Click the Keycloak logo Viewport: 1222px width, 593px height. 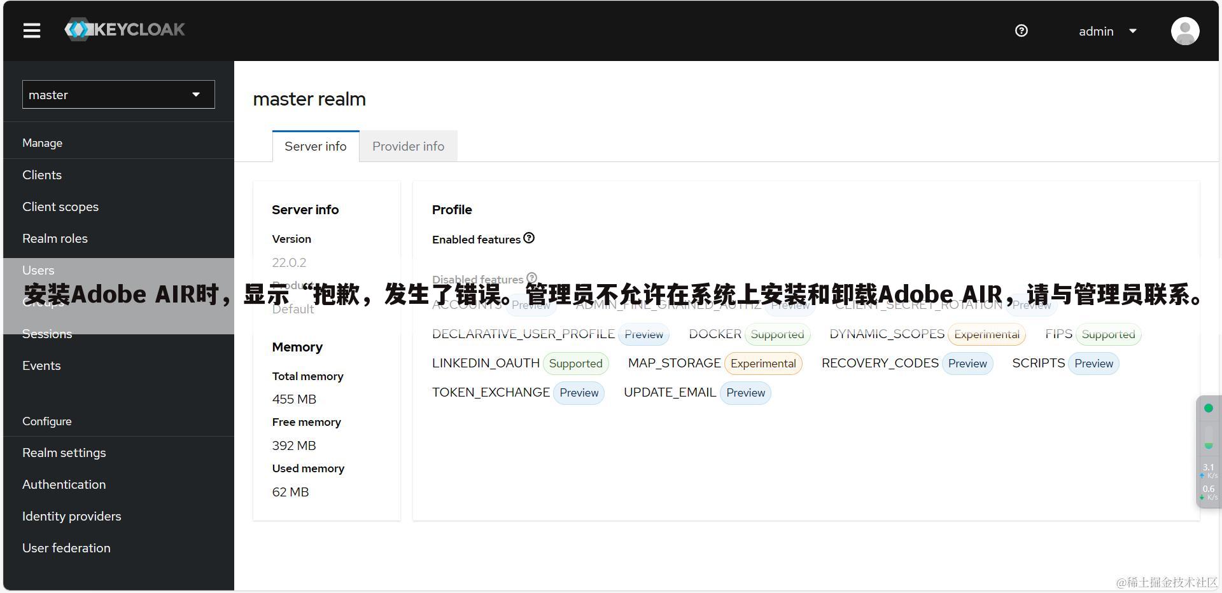tap(125, 29)
